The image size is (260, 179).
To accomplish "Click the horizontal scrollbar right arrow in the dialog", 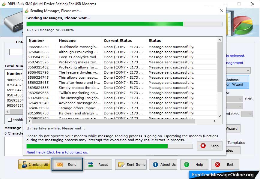I will (x=214, y=121).
